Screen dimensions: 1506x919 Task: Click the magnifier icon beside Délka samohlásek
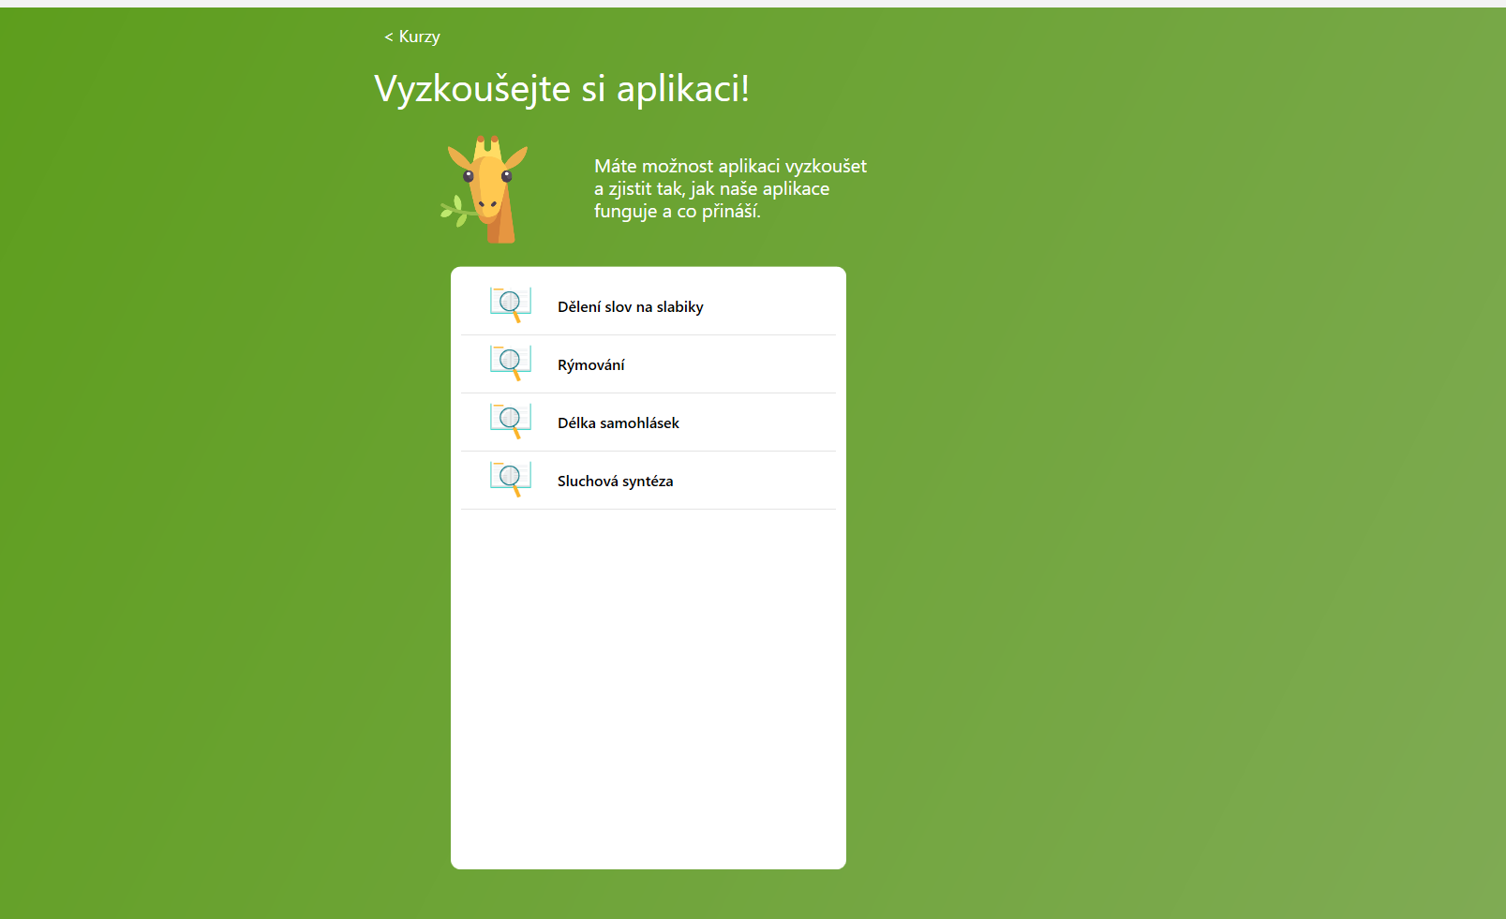coord(511,422)
